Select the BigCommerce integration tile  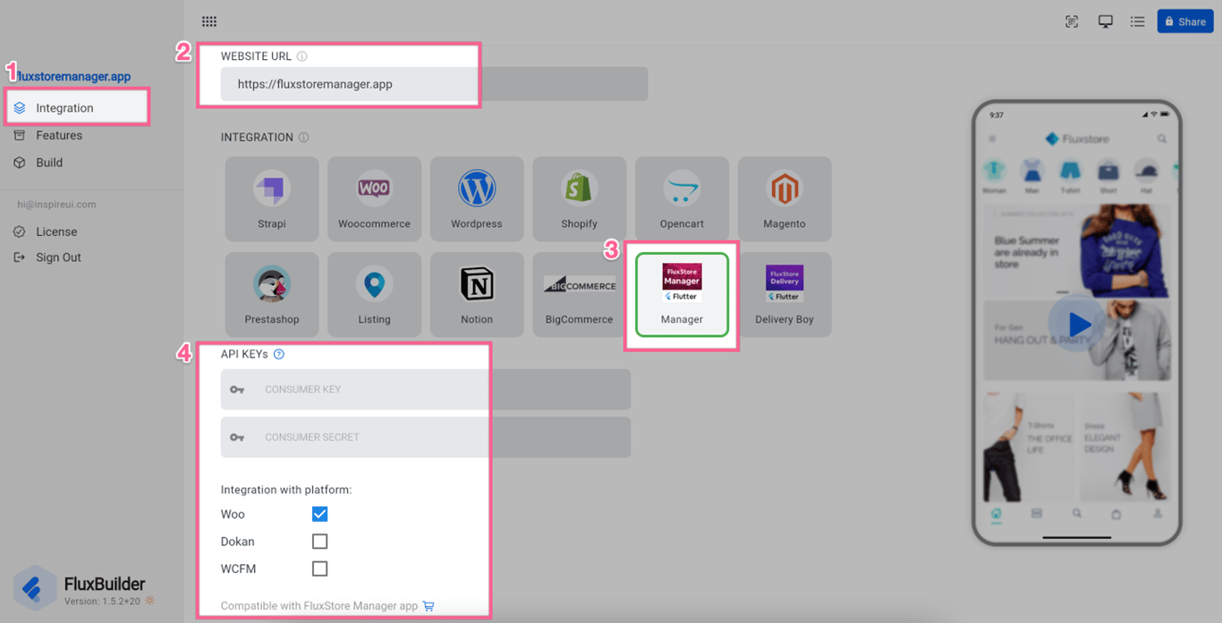[x=579, y=295]
